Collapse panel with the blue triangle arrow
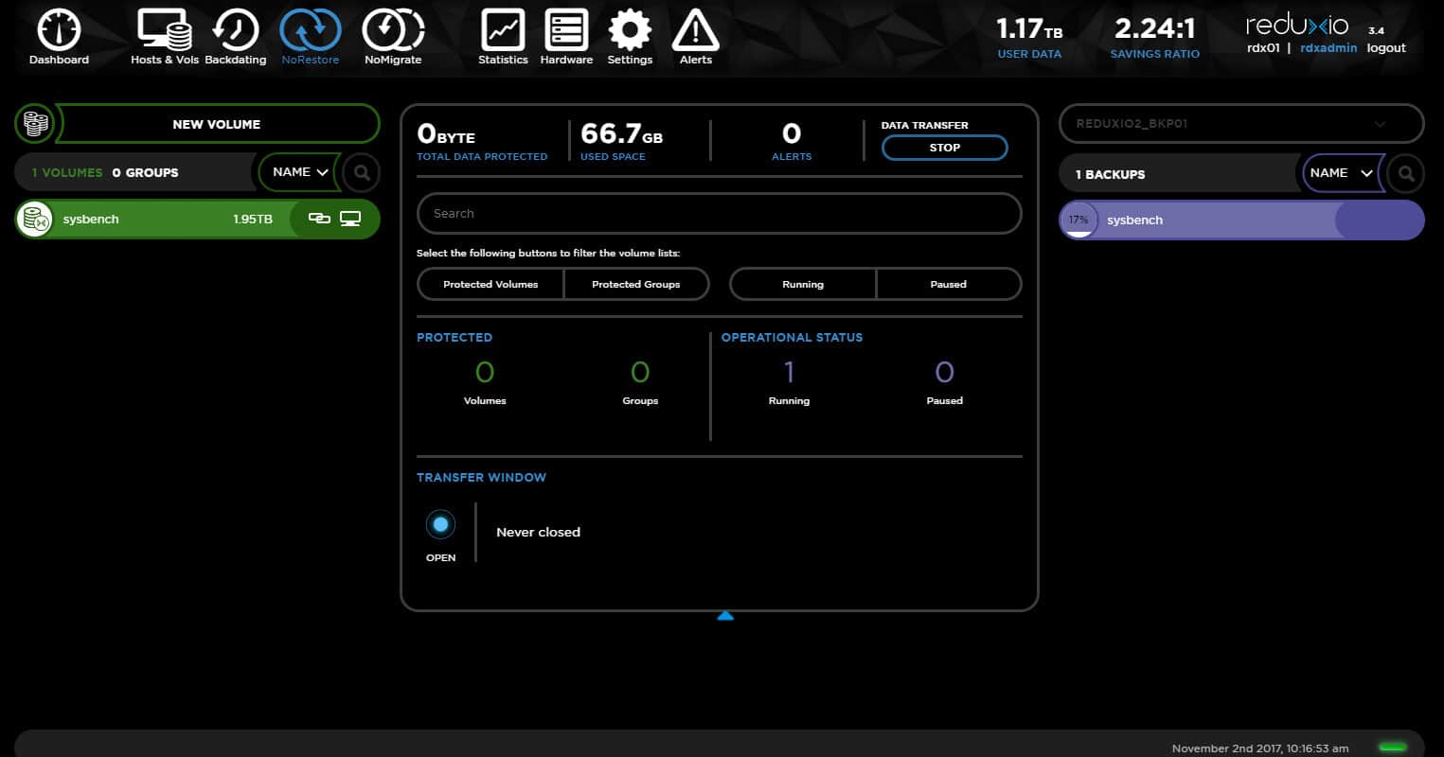Viewport: 1444px width, 757px height. coord(725,616)
